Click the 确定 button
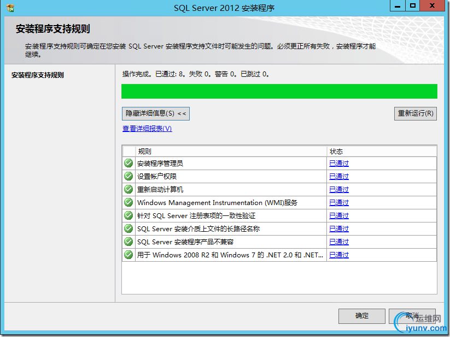The height and width of the screenshot is (337, 450). (x=362, y=316)
